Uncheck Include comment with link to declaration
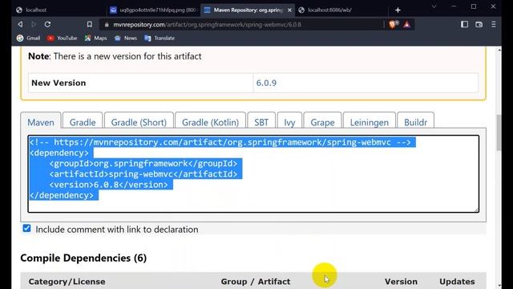Viewport: 513px width, 289px height. 26,228
